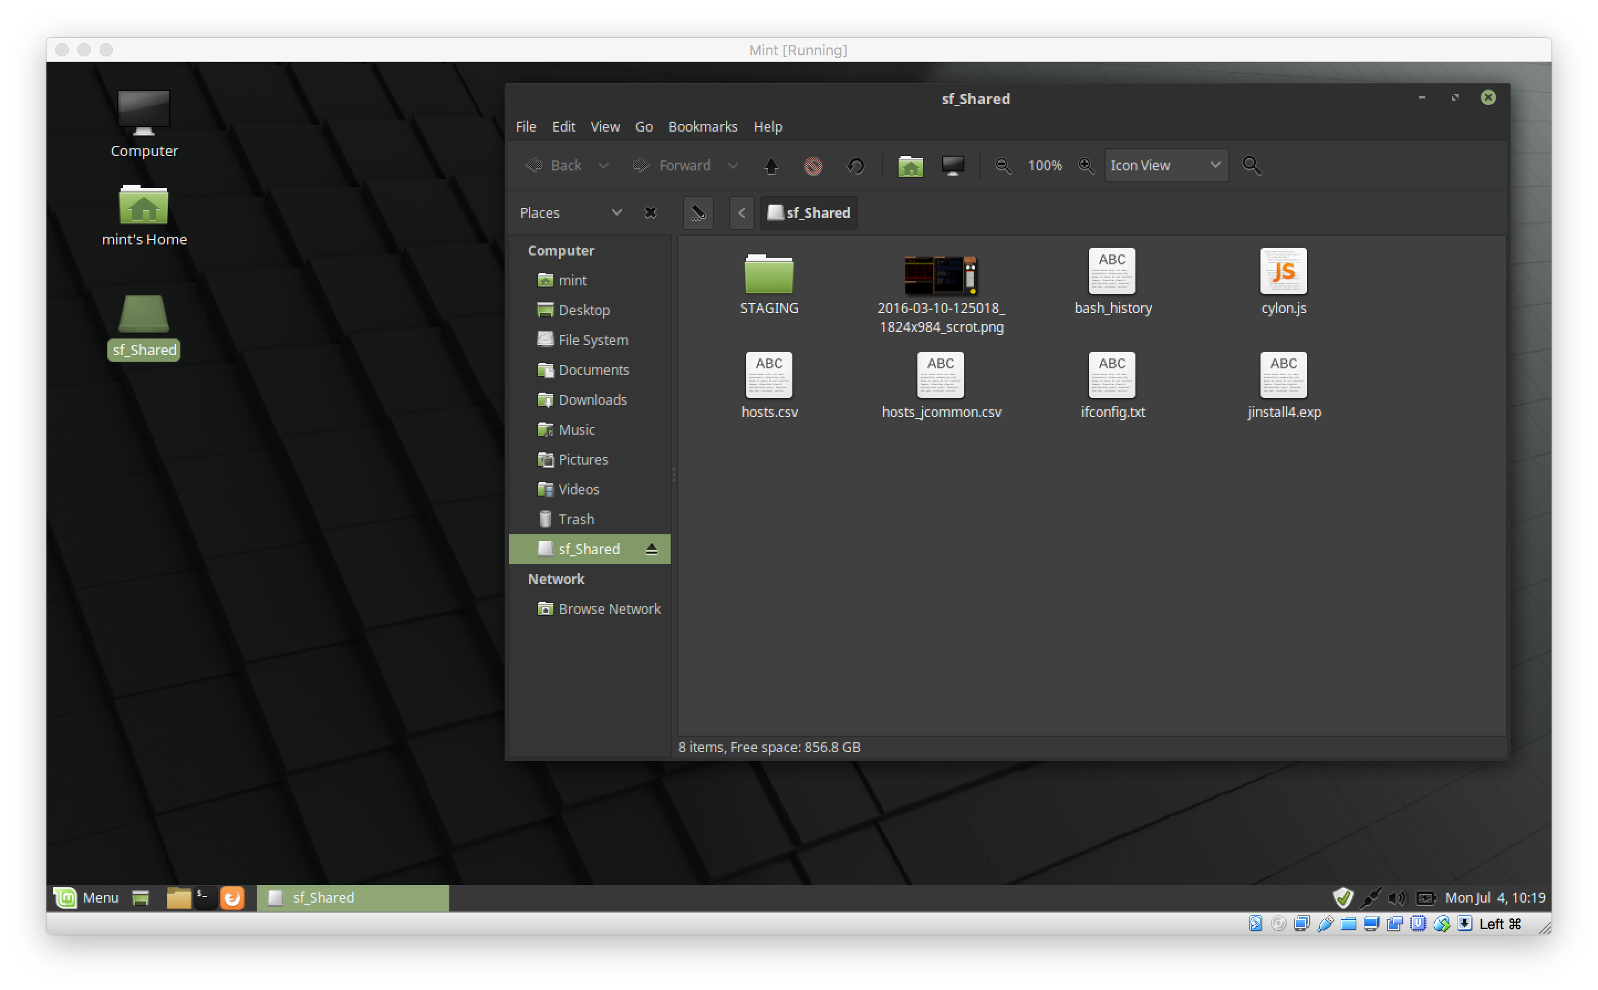The width and height of the screenshot is (1598, 990).
Task: Open volume tray icon
Action: pyautogui.click(x=1396, y=898)
